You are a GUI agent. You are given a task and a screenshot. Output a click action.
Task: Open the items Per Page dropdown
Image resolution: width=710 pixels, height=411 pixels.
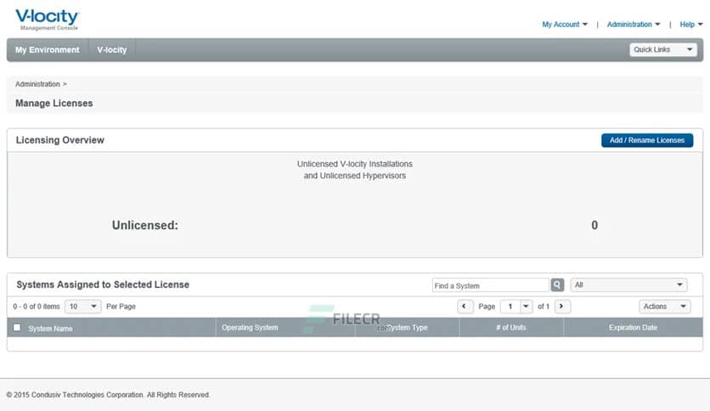pos(83,307)
